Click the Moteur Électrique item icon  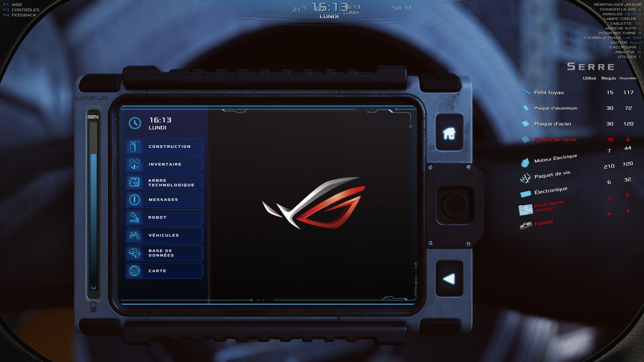[525, 162]
